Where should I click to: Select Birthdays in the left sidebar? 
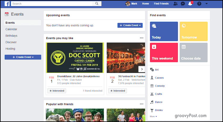pos(11,36)
